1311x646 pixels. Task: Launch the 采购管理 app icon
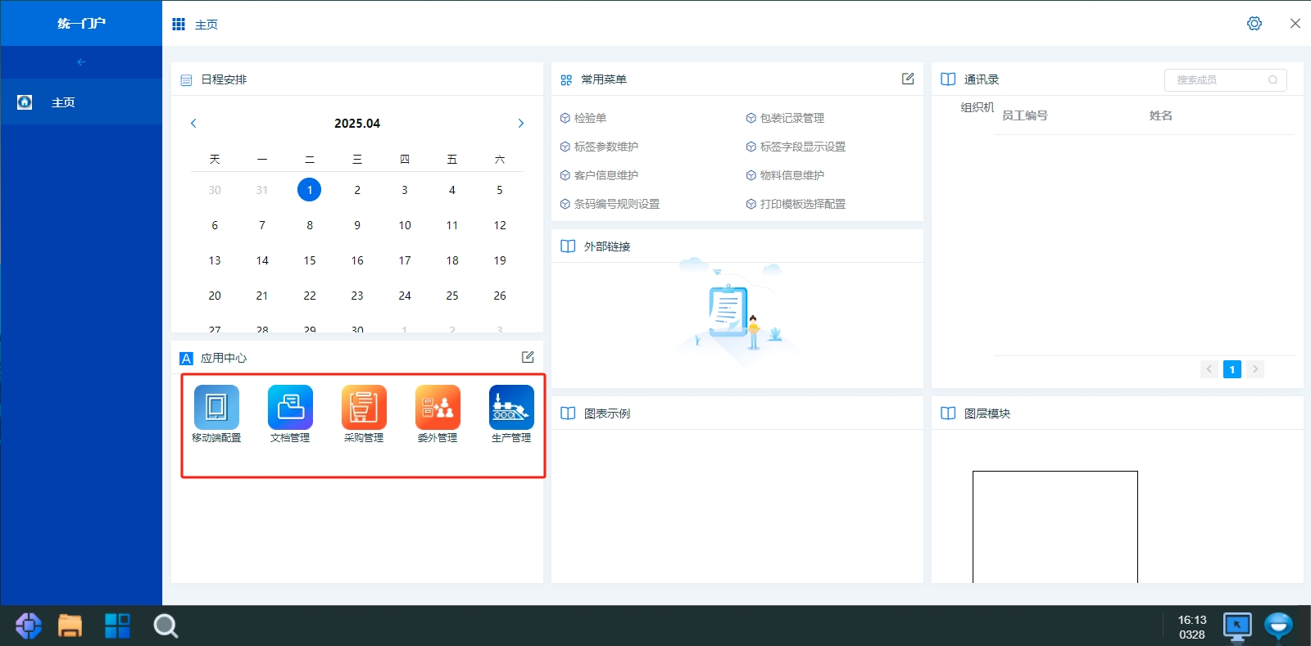coord(364,407)
